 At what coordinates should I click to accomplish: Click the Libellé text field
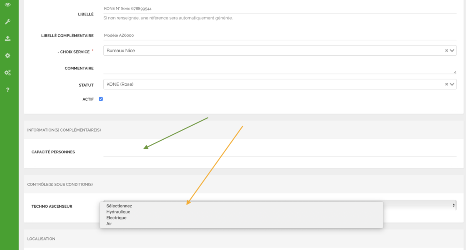pyautogui.click(x=279, y=9)
